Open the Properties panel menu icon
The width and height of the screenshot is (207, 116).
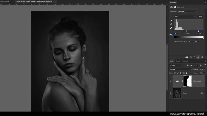point(205,3)
